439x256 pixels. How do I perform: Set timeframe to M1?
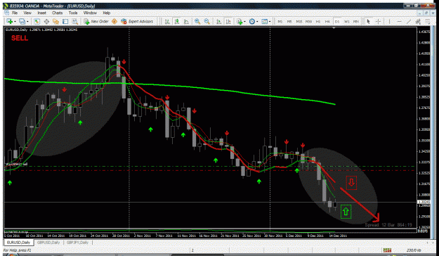click(280, 22)
